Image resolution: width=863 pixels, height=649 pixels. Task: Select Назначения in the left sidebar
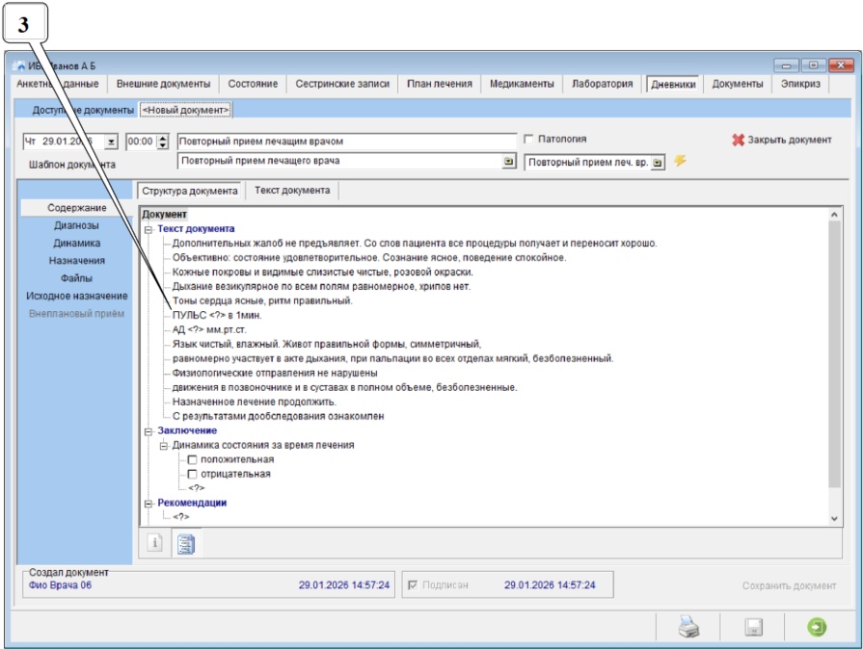(78, 260)
